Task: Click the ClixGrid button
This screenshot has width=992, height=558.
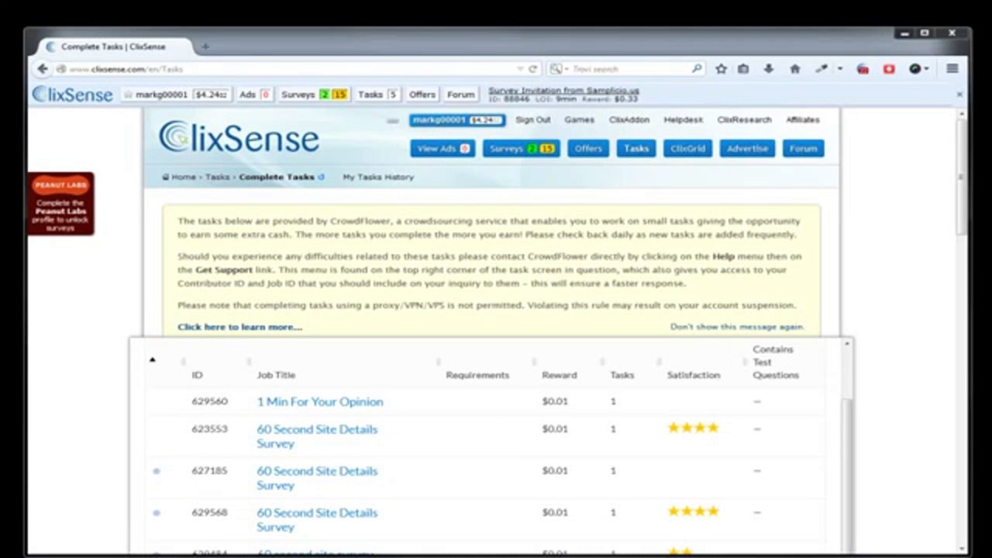Action: tap(687, 149)
